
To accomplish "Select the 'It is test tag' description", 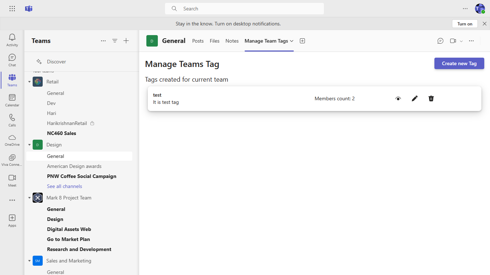I will point(166,102).
